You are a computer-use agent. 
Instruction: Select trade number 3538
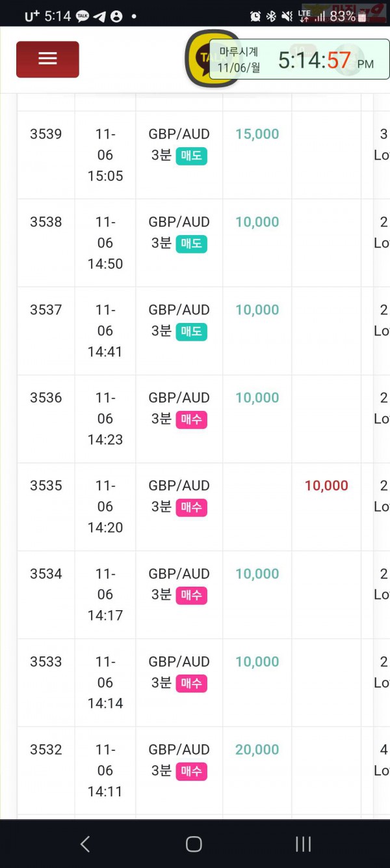pos(46,222)
